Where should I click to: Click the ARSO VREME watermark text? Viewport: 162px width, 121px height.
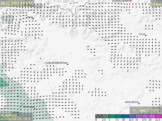pos(149,110)
